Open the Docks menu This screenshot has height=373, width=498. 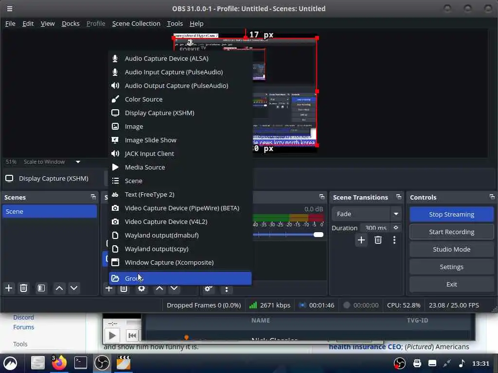tap(71, 23)
